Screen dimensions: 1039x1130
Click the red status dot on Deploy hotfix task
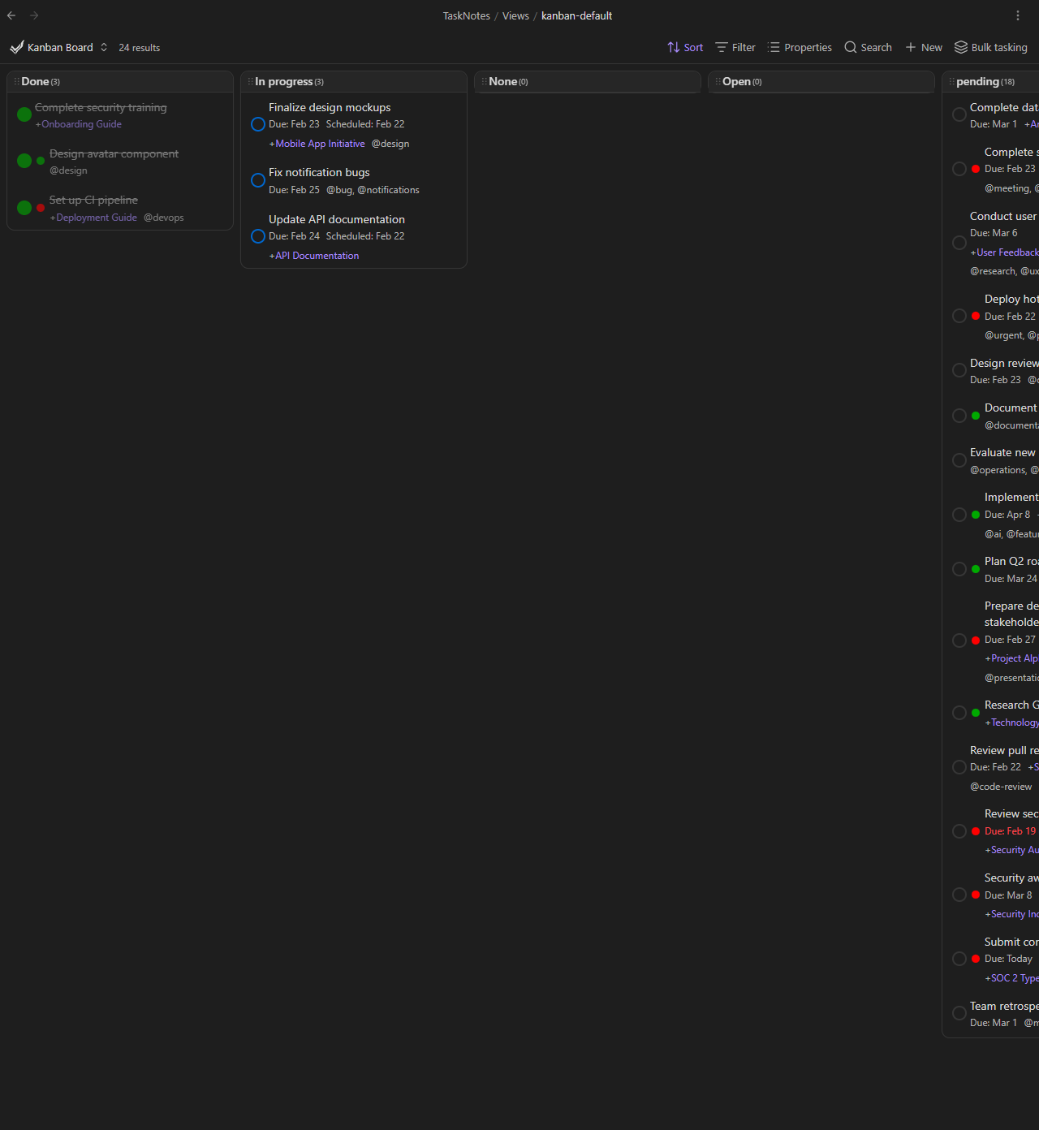click(x=975, y=316)
